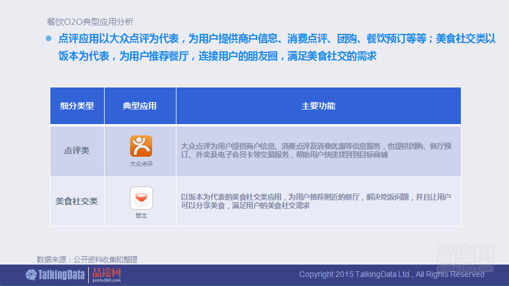
Task: Click the 点评类 row cell
Action: click(77, 151)
